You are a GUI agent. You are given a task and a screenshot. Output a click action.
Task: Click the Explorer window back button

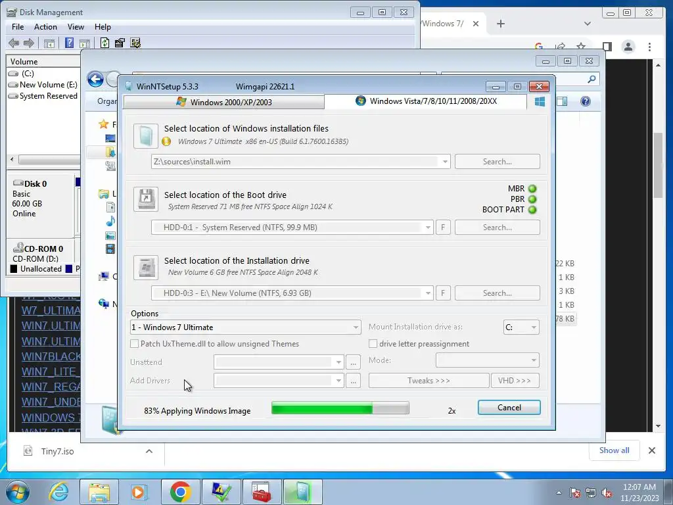(95, 80)
